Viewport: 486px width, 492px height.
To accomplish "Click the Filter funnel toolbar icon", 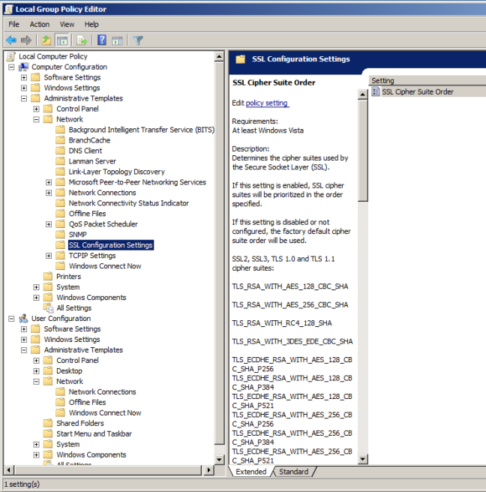I will (138, 40).
